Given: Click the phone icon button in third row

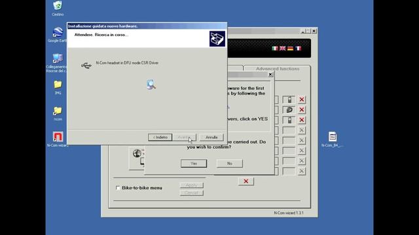Looking at the screenshot, I should point(289,120).
